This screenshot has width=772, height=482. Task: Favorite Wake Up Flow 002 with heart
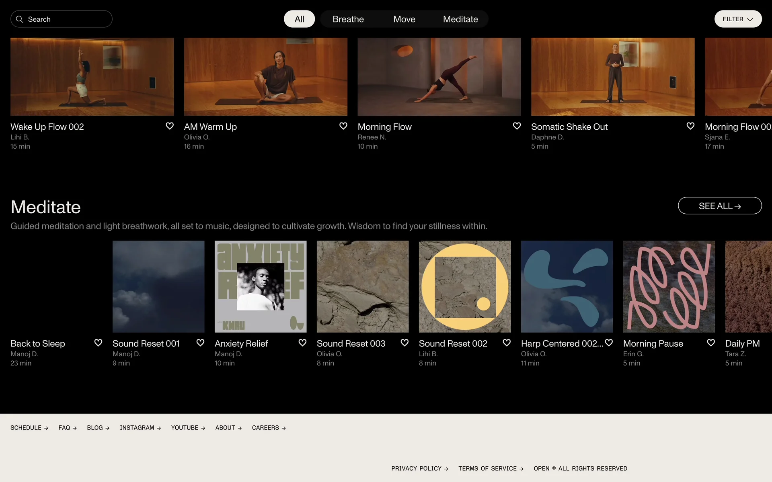click(170, 126)
